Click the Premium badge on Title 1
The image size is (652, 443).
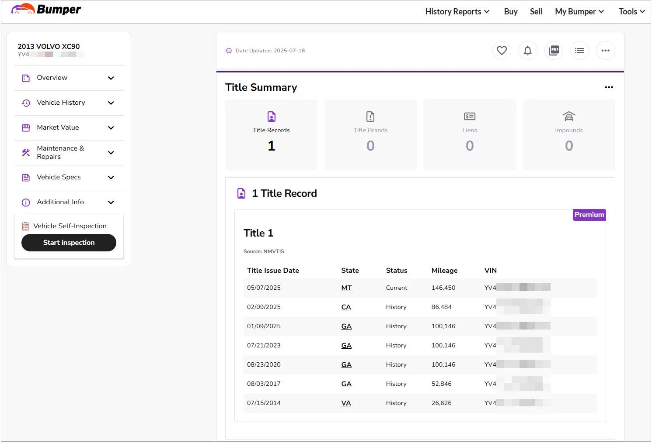[x=589, y=215]
